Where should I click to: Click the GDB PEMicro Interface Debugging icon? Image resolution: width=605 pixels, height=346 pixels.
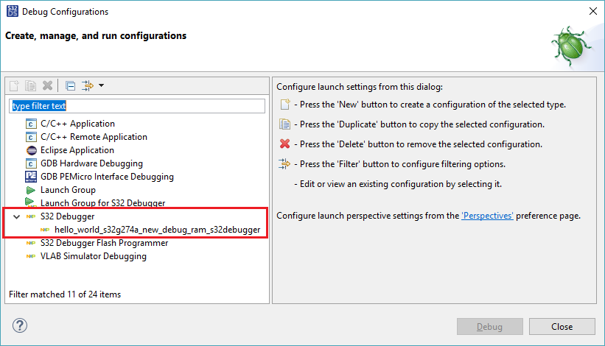tap(31, 177)
